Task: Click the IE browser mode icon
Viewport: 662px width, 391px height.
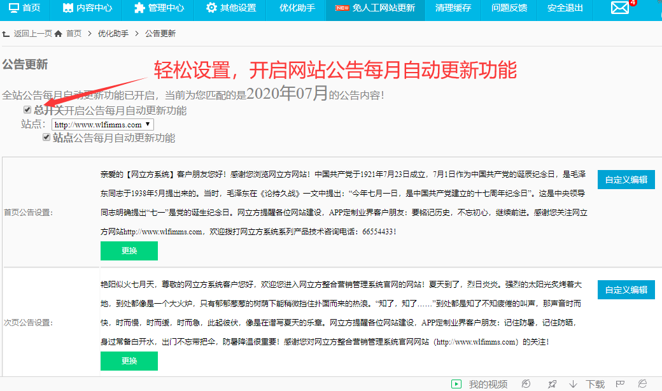Action: click(x=642, y=384)
